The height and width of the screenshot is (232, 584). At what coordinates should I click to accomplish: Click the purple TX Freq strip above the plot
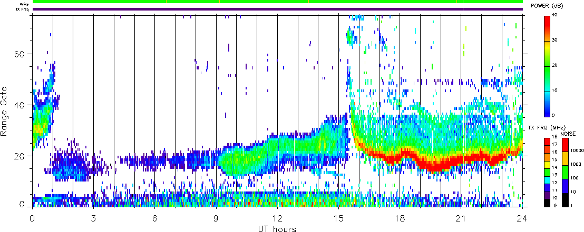[x=278, y=9]
